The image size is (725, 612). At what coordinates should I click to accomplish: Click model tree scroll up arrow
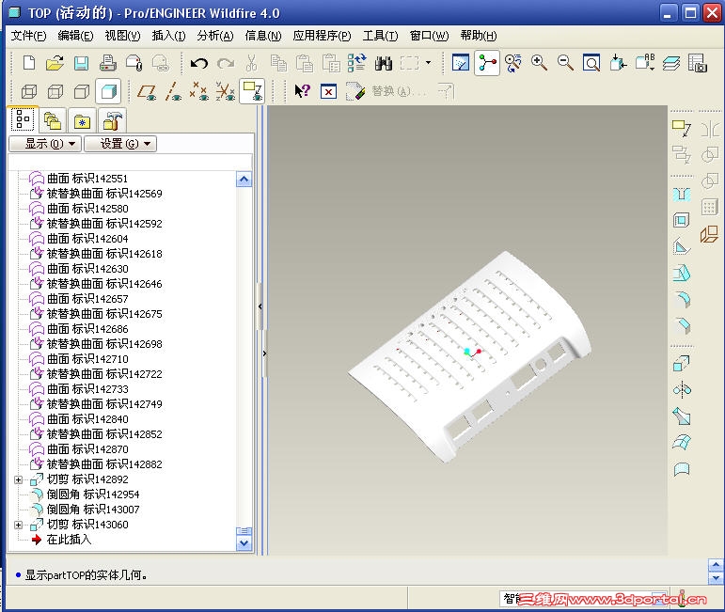pos(244,179)
